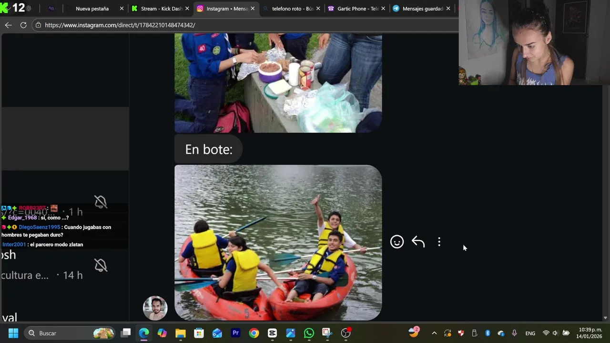Switch to the Stream - Kick Dashboard tab
Viewport: 610px width, 343px height.
[x=161, y=9]
